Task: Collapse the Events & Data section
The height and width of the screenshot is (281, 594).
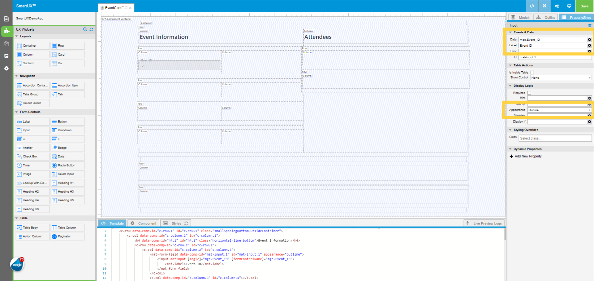Action: point(510,32)
